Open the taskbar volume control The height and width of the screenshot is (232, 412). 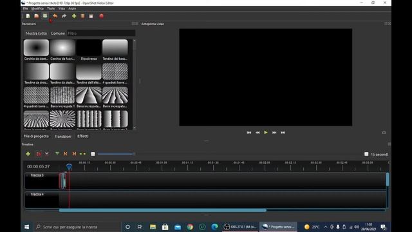[x=357, y=227]
